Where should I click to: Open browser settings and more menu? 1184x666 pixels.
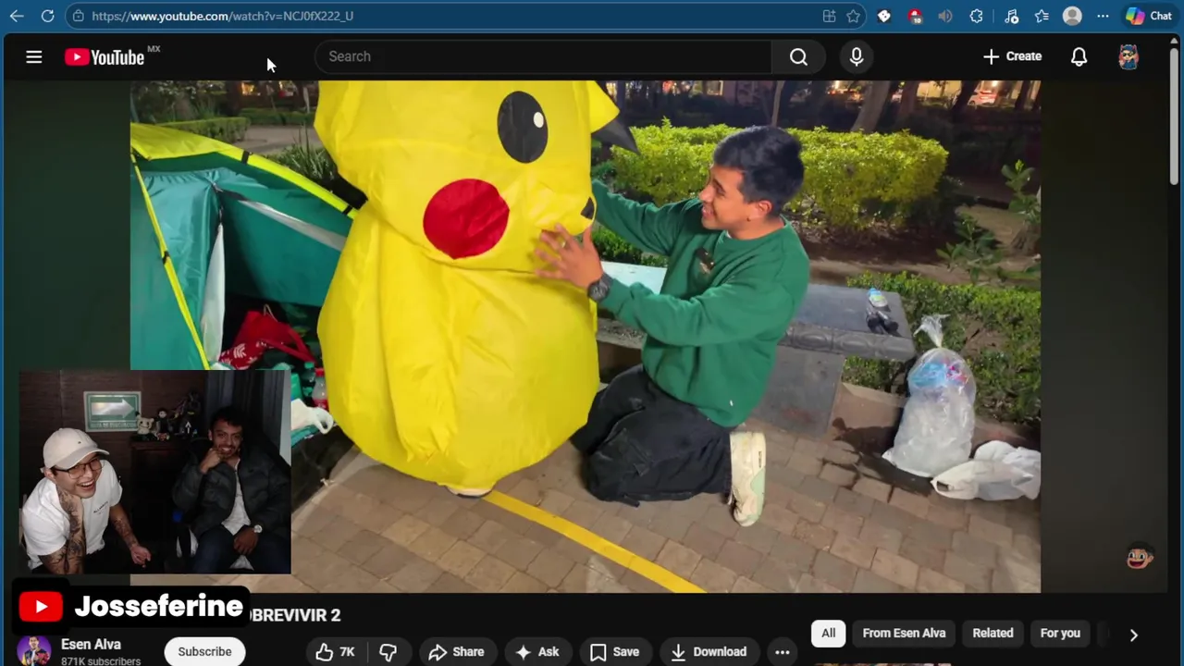(1103, 16)
